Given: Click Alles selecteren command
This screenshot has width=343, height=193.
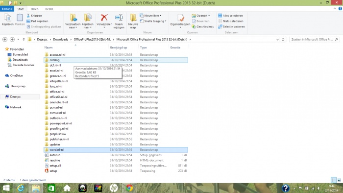Looking at the screenshot, I should click(230, 16).
